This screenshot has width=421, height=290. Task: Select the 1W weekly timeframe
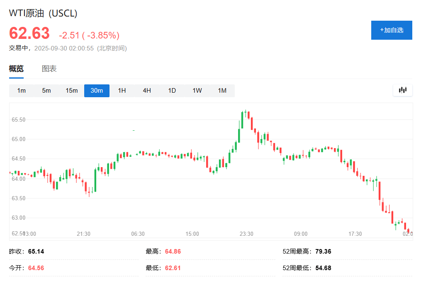[197, 90]
